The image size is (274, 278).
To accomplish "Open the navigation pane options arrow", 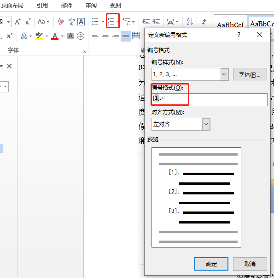I will [1, 66].
